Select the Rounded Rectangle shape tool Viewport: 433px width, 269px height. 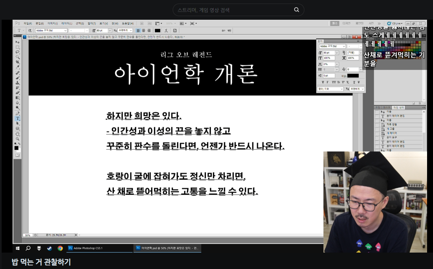(x=17, y=128)
